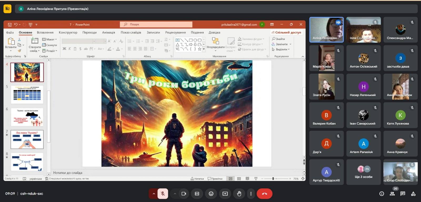This screenshot has width=421, height=202.
Task: Open Макет layout dropdown
Action: click(49, 39)
